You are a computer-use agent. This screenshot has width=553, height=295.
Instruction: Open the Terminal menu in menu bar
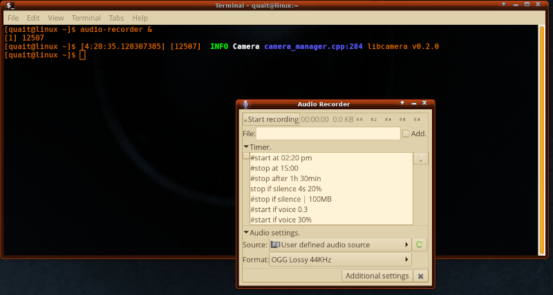coord(86,18)
